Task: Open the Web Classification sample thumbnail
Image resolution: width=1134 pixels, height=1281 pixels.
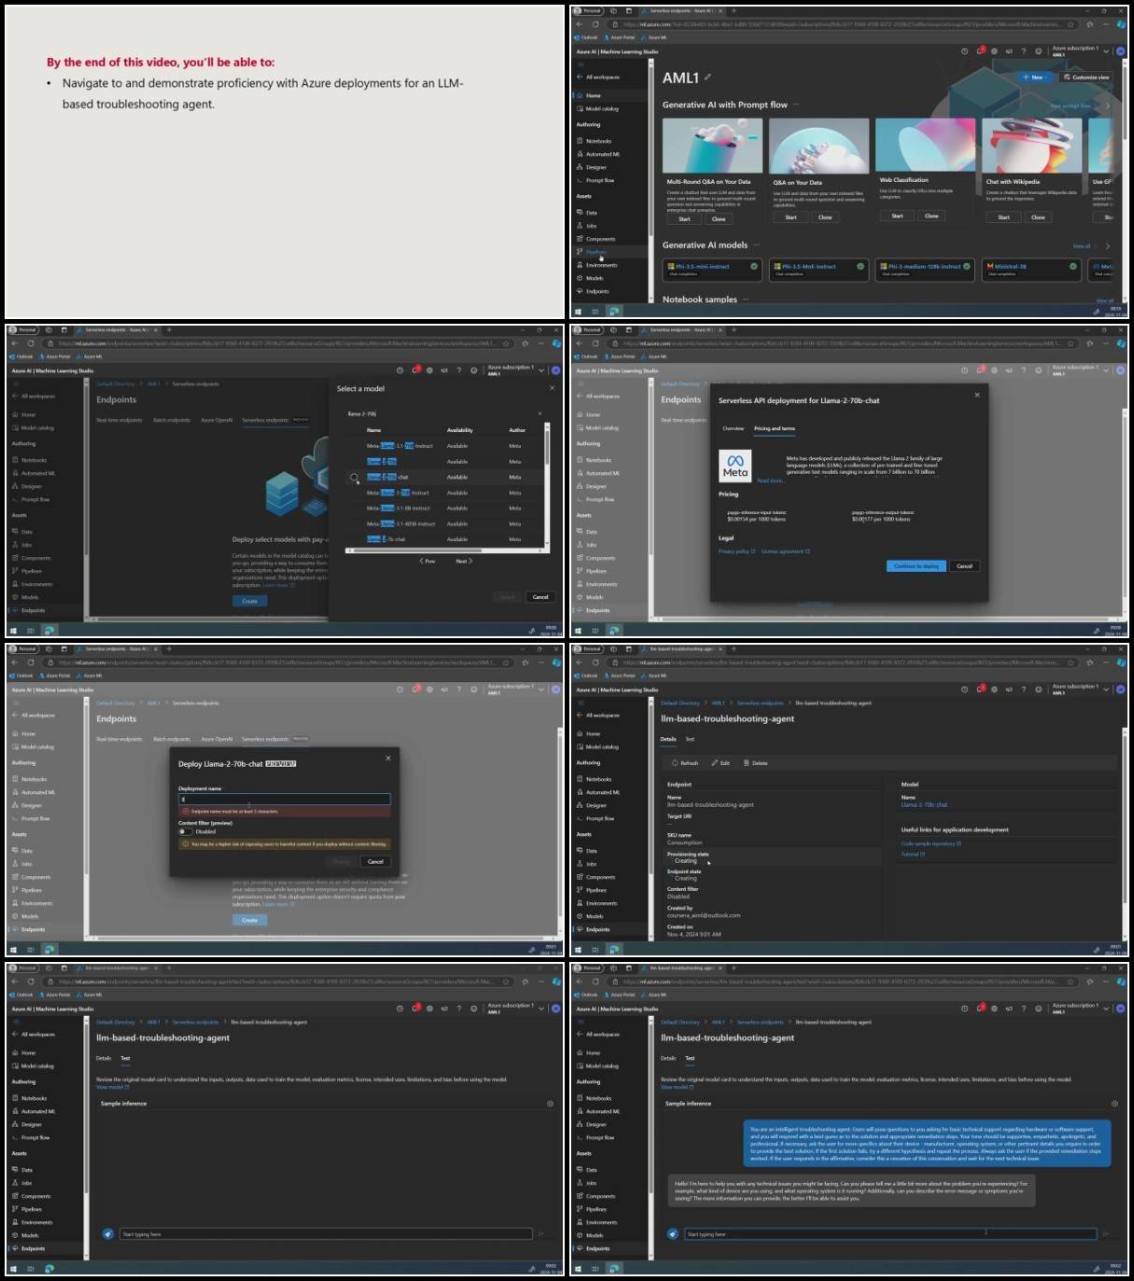Action: pos(925,146)
